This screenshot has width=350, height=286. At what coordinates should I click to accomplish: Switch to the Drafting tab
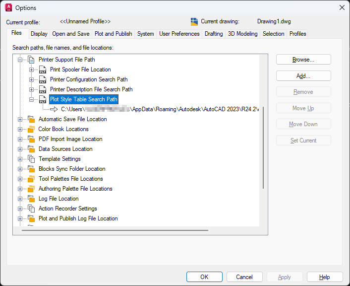pos(214,34)
